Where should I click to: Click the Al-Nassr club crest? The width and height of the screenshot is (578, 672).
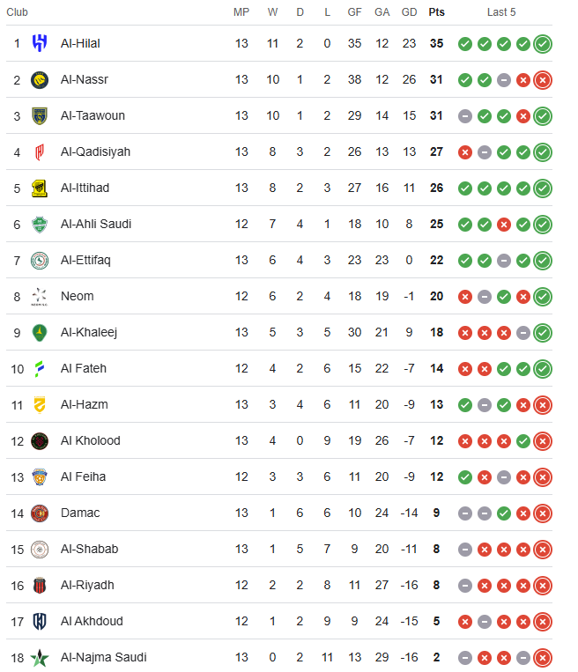40,79
